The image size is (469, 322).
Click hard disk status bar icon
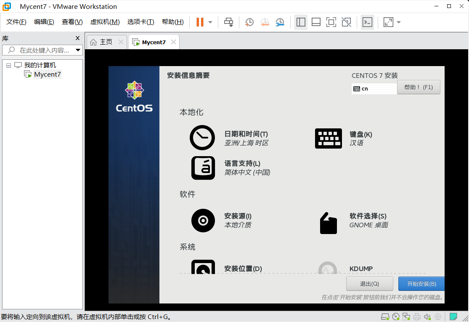coord(385,317)
